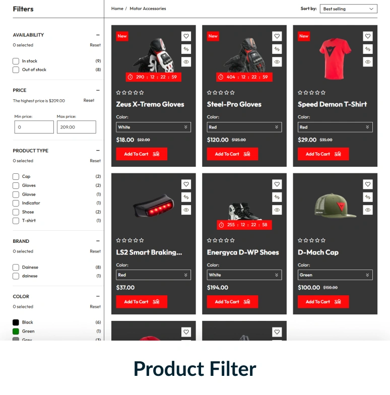Check the Cap product type

point(16,176)
